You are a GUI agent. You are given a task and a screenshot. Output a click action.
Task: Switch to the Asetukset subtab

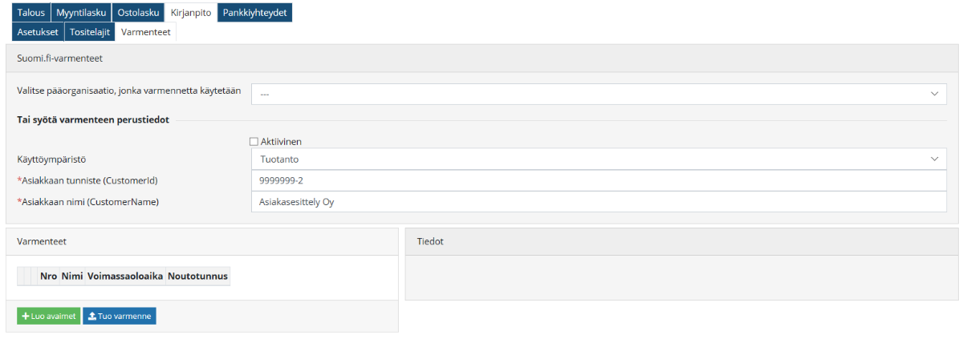38,32
